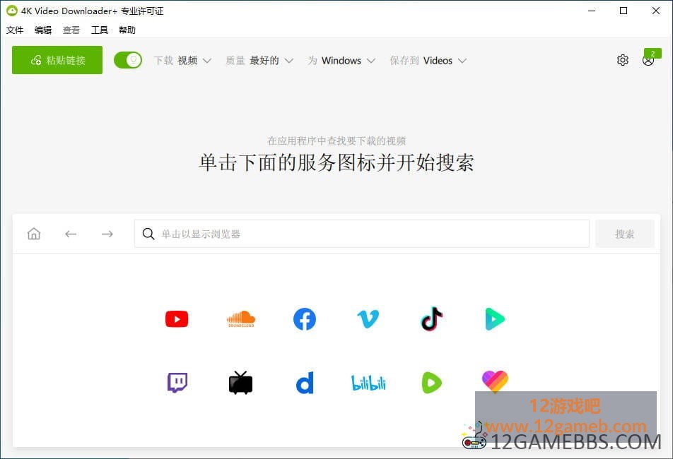Navigate forward with the right arrow
Screen dimensions: 673x459
coord(107,234)
